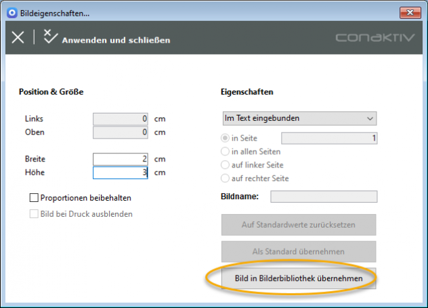The width and height of the screenshot is (428, 308).
Task: Click the Links position field
Action: point(121,119)
